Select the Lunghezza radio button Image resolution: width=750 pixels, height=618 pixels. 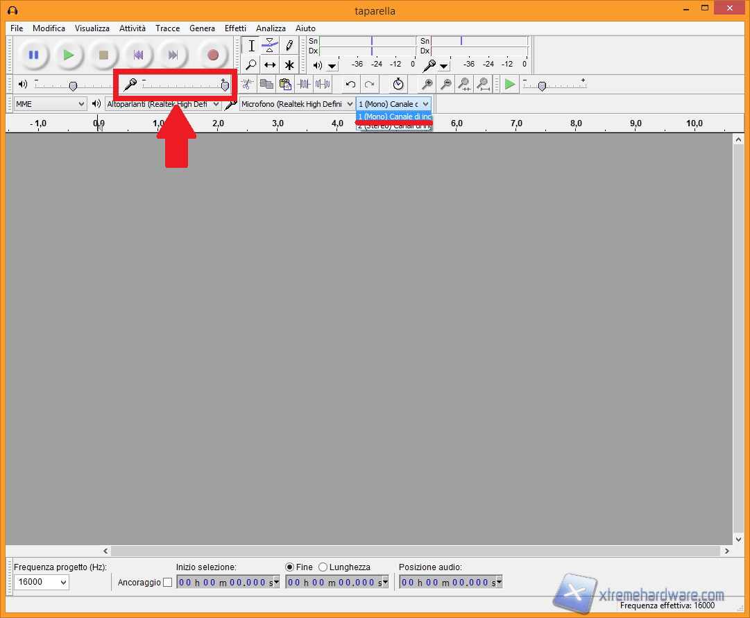click(323, 567)
